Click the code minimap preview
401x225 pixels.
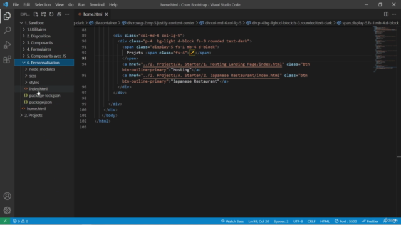point(385,49)
